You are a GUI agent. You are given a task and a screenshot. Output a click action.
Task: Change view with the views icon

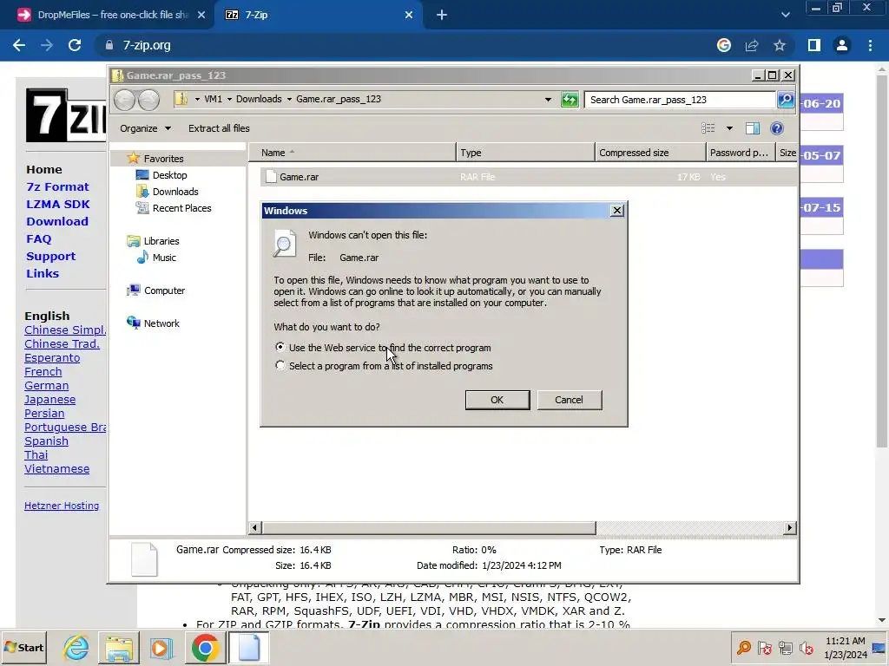[708, 128]
